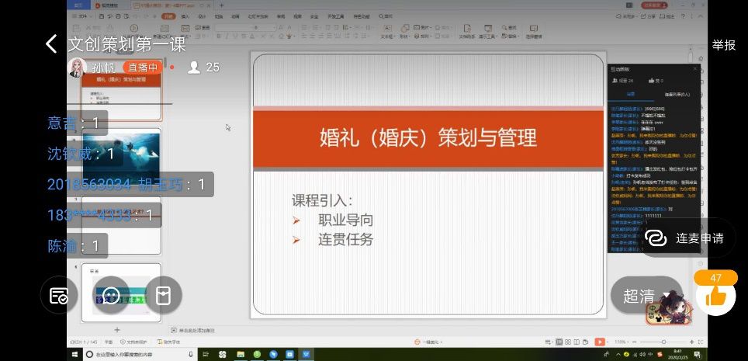The height and width of the screenshot is (361, 748).
Task: Click the orange slideshow play button in status bar
Action: [x=599, y=342]
